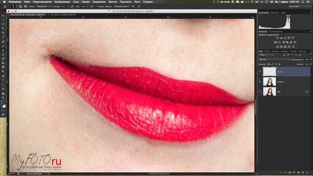Select the Lasso tool

coord(3,24)
